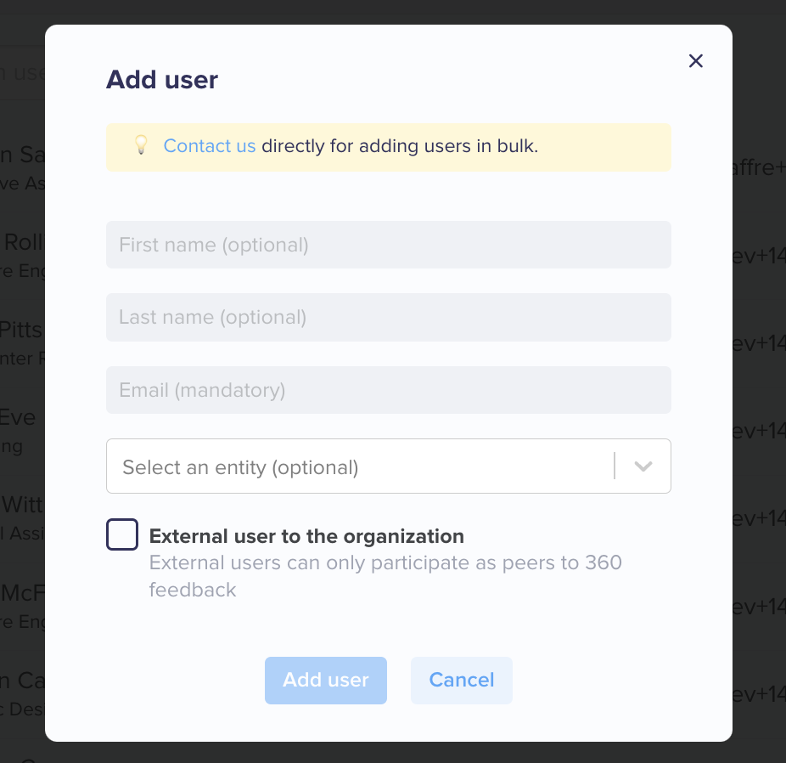Check the External user checkbox
786x763 pixels.
(x=122, y=534)
